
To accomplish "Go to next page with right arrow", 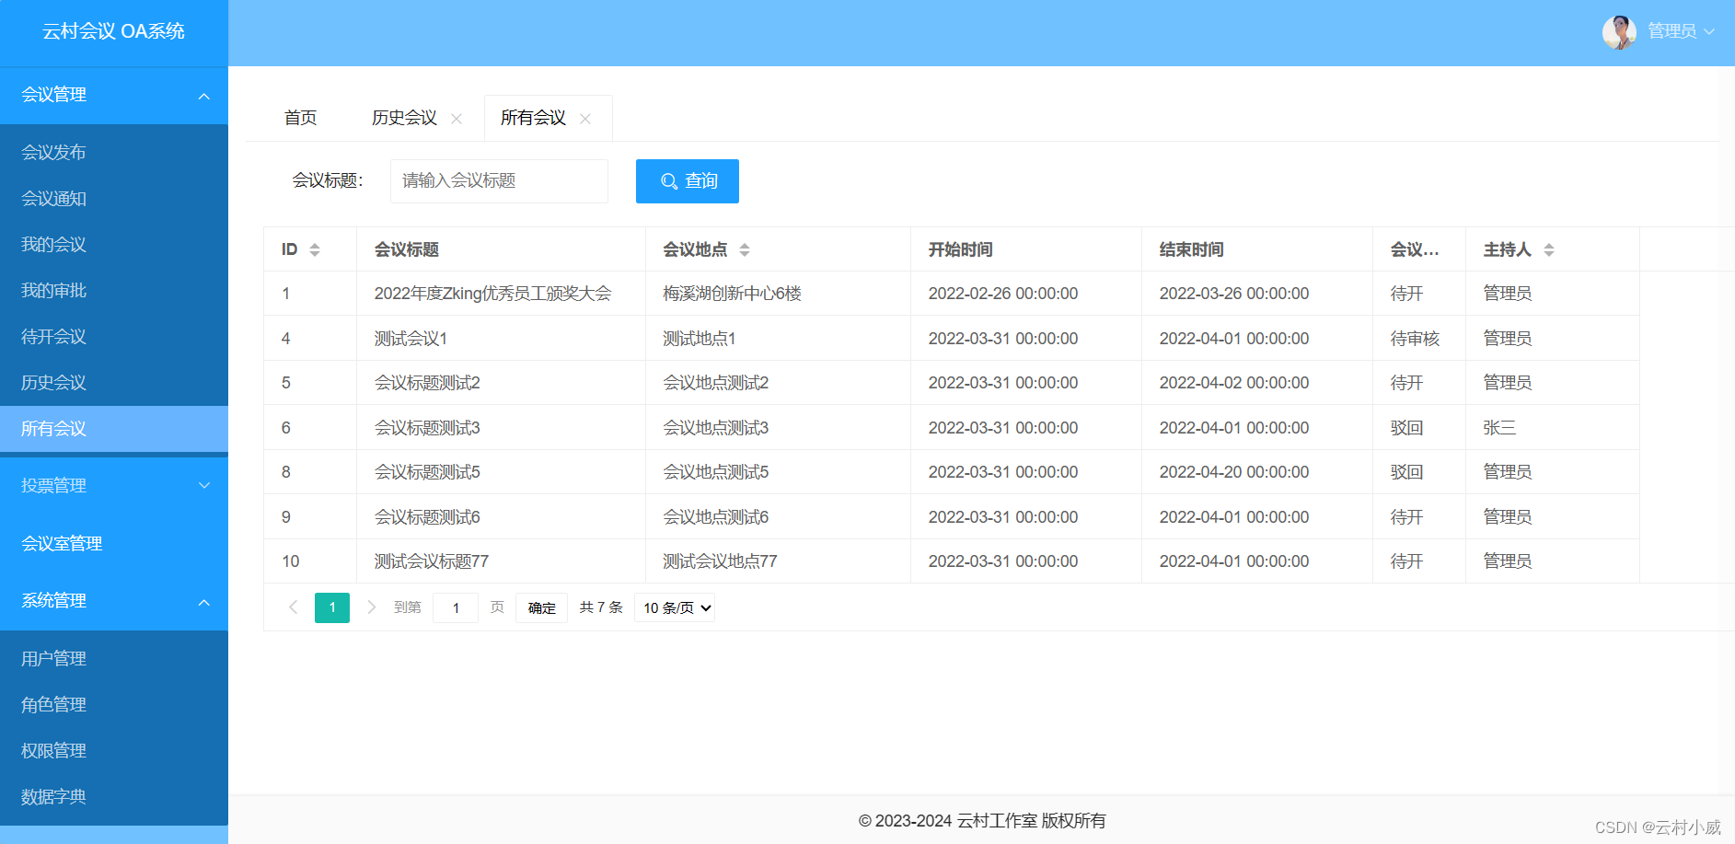I will click(371, 607).
